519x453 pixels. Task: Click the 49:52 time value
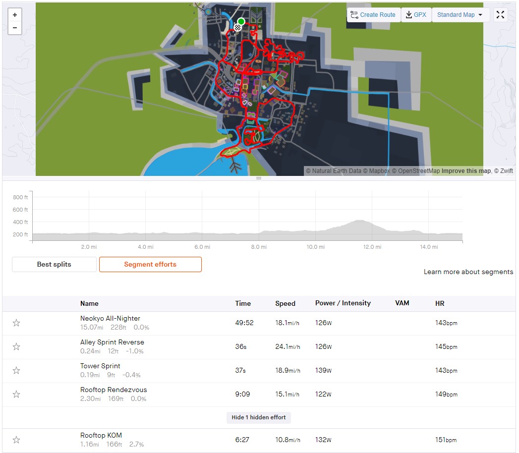click(244, 323)
